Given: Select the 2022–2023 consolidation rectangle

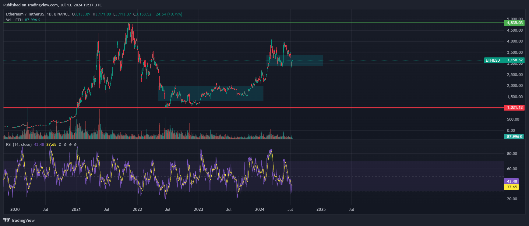Looking at the screenshot, I should click(x=210, y=94).
